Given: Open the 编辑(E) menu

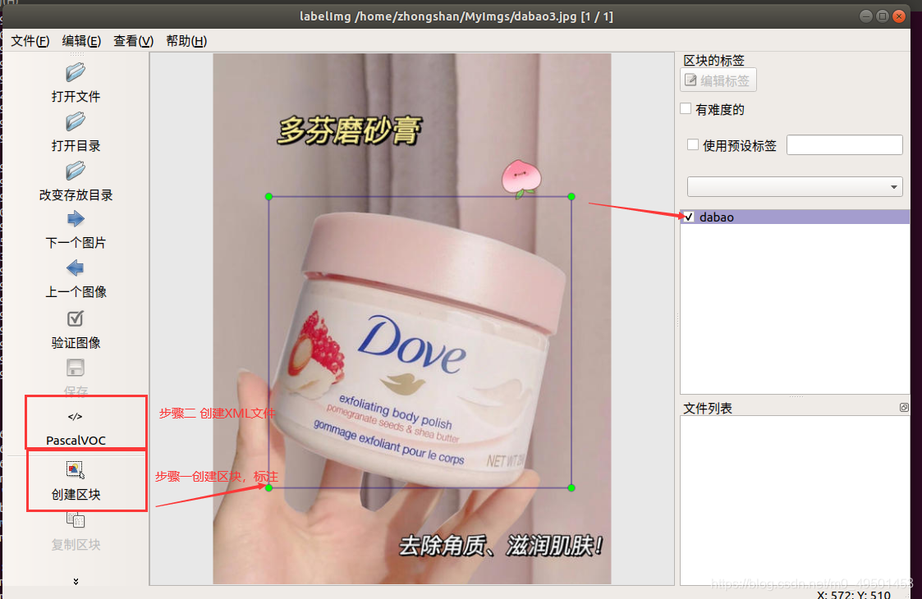Looking at the screenshot, I should click(82, 41).
